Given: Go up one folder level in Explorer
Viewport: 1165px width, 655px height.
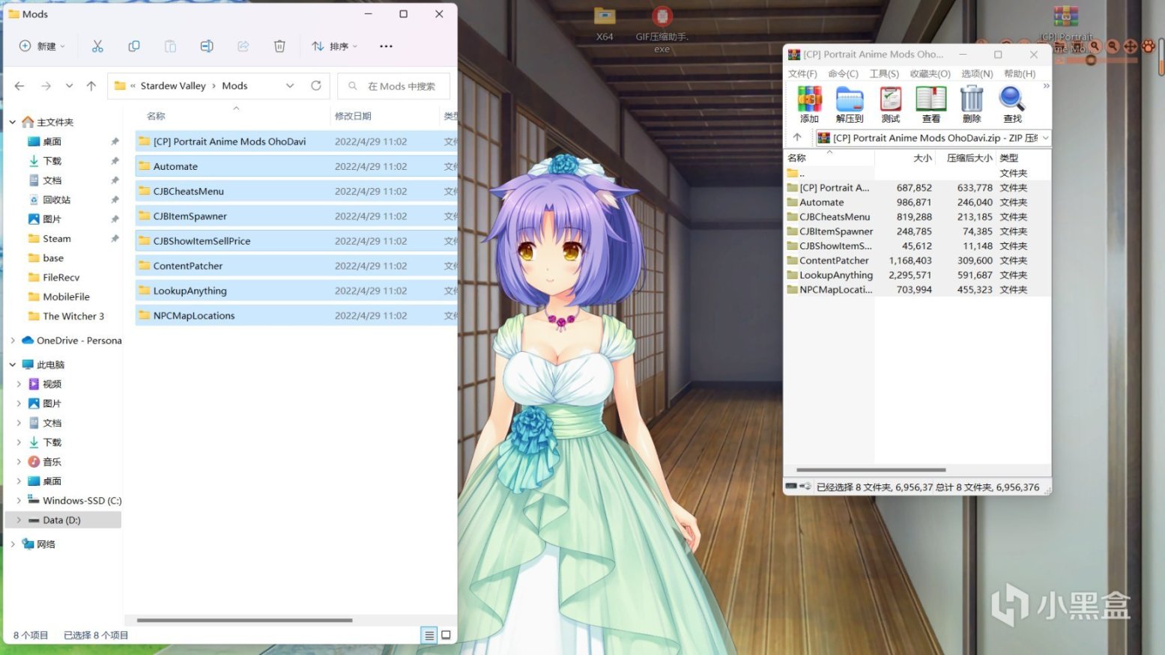Looking at the screenshot, I should pos(91,86).
